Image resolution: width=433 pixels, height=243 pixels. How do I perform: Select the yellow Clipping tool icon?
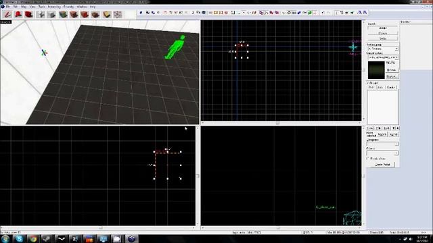(x=107, y=14)
